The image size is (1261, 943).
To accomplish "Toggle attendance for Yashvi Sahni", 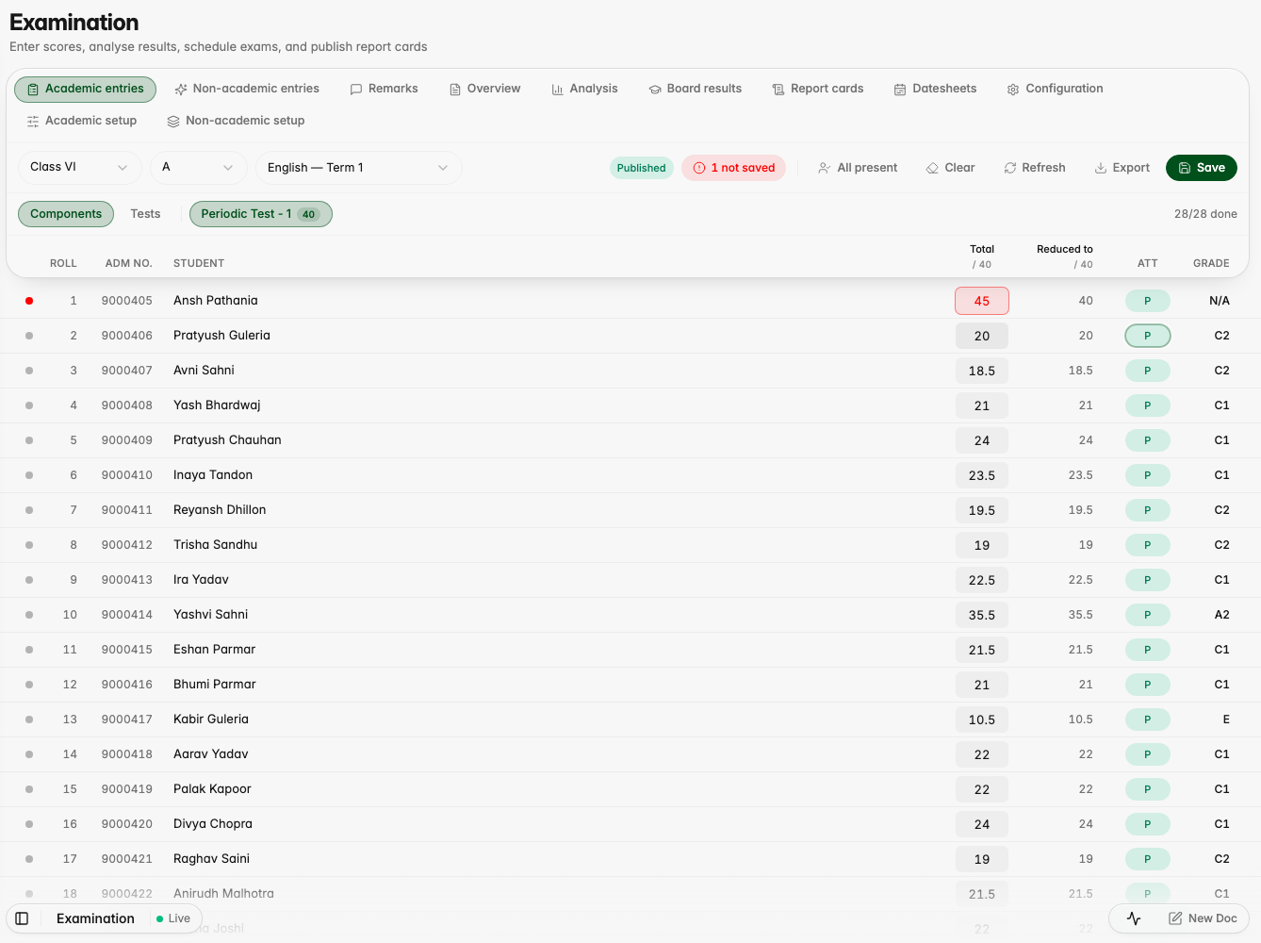I will pyautogui.click(x=1148, y=615).
